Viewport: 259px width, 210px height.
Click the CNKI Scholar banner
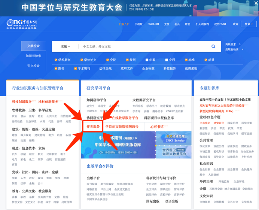[174, 138]
